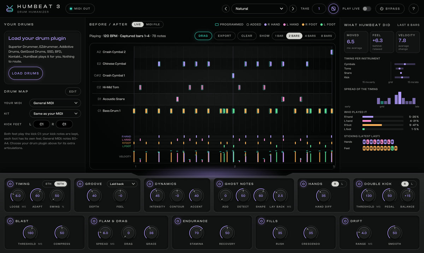Show 8 Bars view
Screen dimensions: 424x253
[326, 36]
